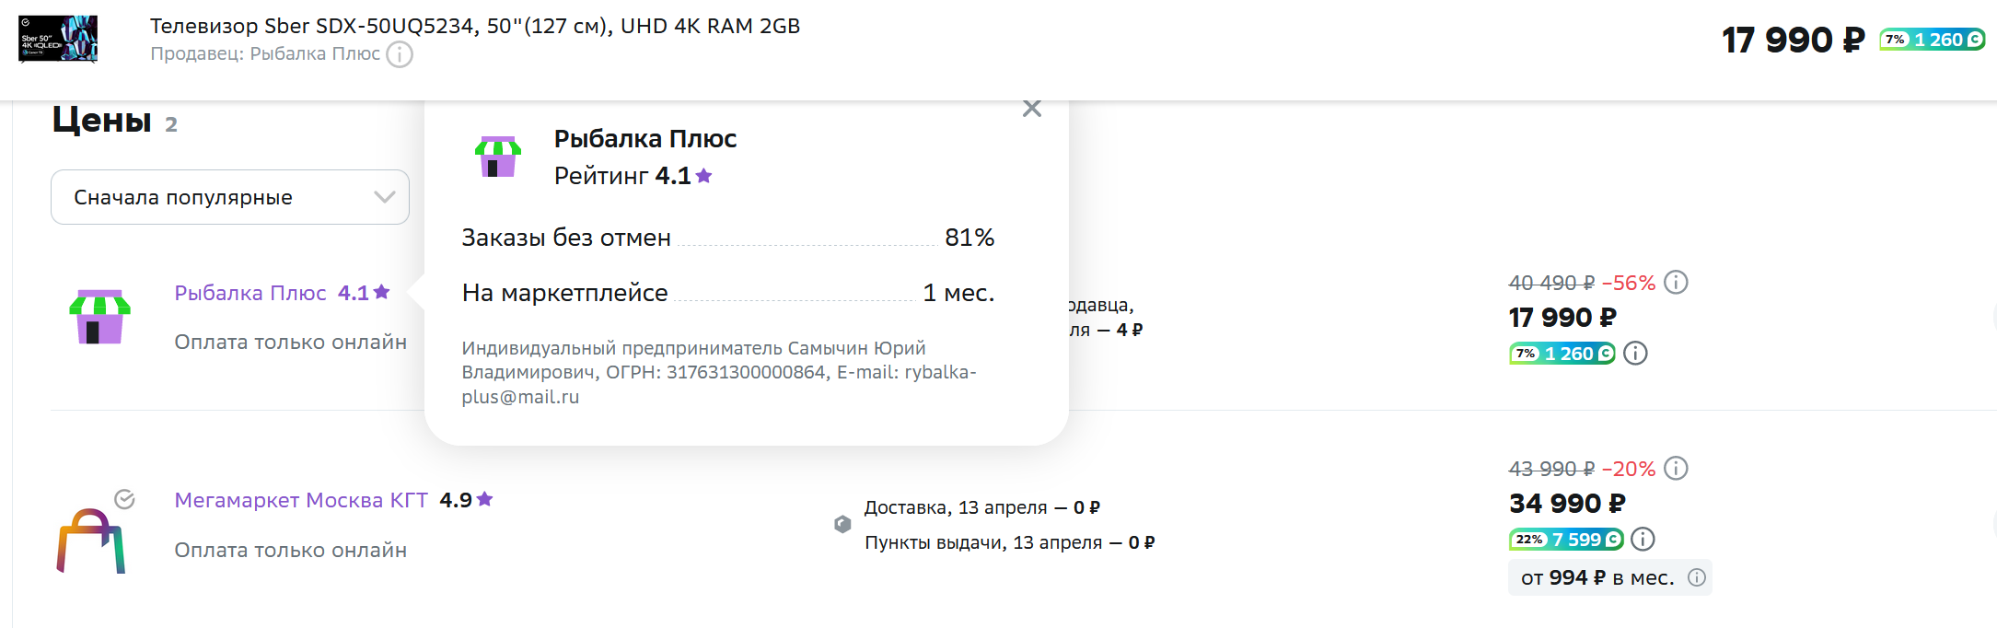Click the Рыбалка Плюс store icon in price list
The height and width of the screenshot is (628, 1997).
(x=99, y=317)
